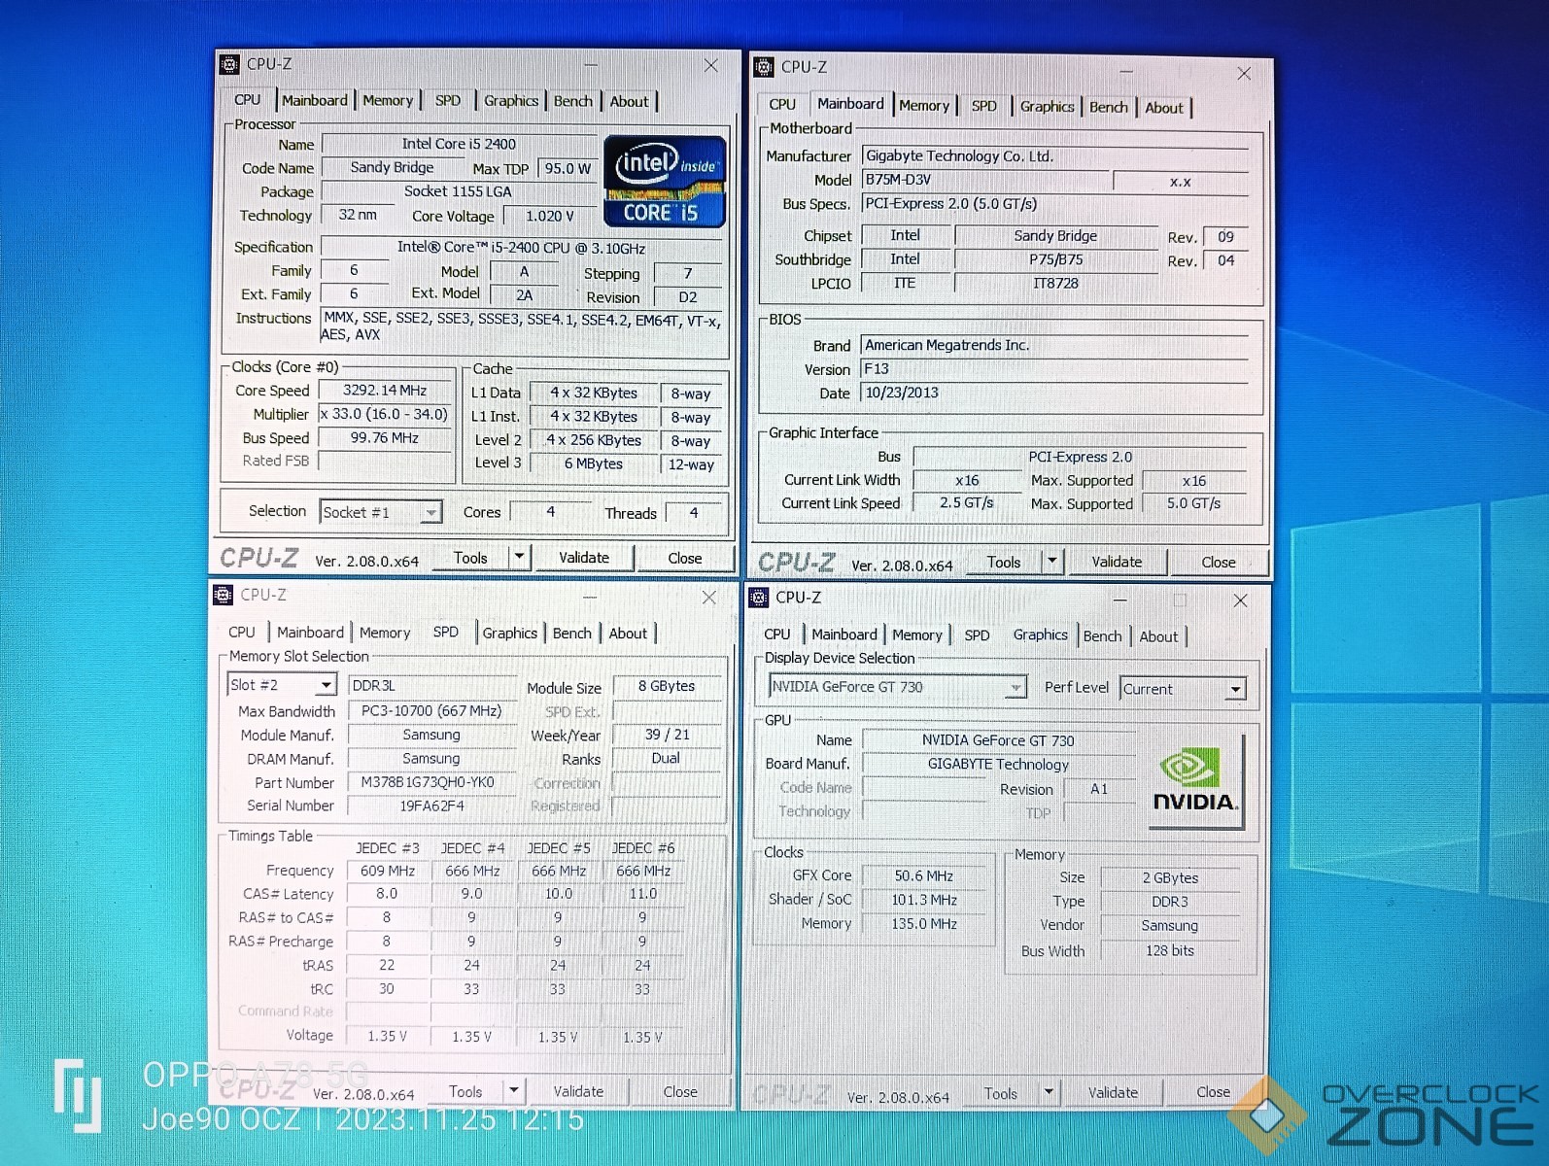This screenshot has width=1549, height=1166.
Task: Click the Core Speed value 3292.14 MHz
Action: point(385,390)
